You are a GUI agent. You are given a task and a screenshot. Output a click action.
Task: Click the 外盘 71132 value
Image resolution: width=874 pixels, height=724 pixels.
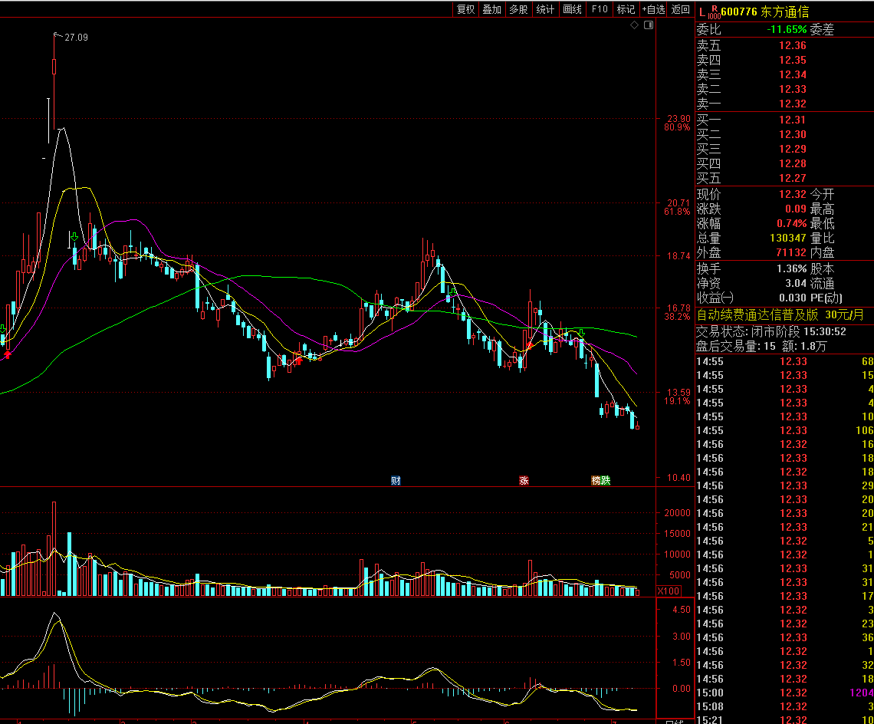791,252
